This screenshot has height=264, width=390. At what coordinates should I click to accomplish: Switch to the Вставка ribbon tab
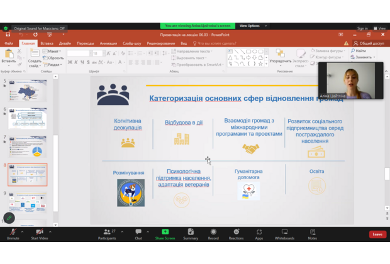[x=47, y=43]
